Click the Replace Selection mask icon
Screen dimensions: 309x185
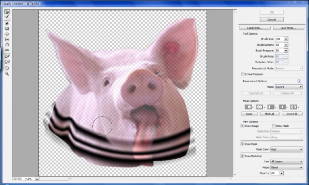click(249, 107)
